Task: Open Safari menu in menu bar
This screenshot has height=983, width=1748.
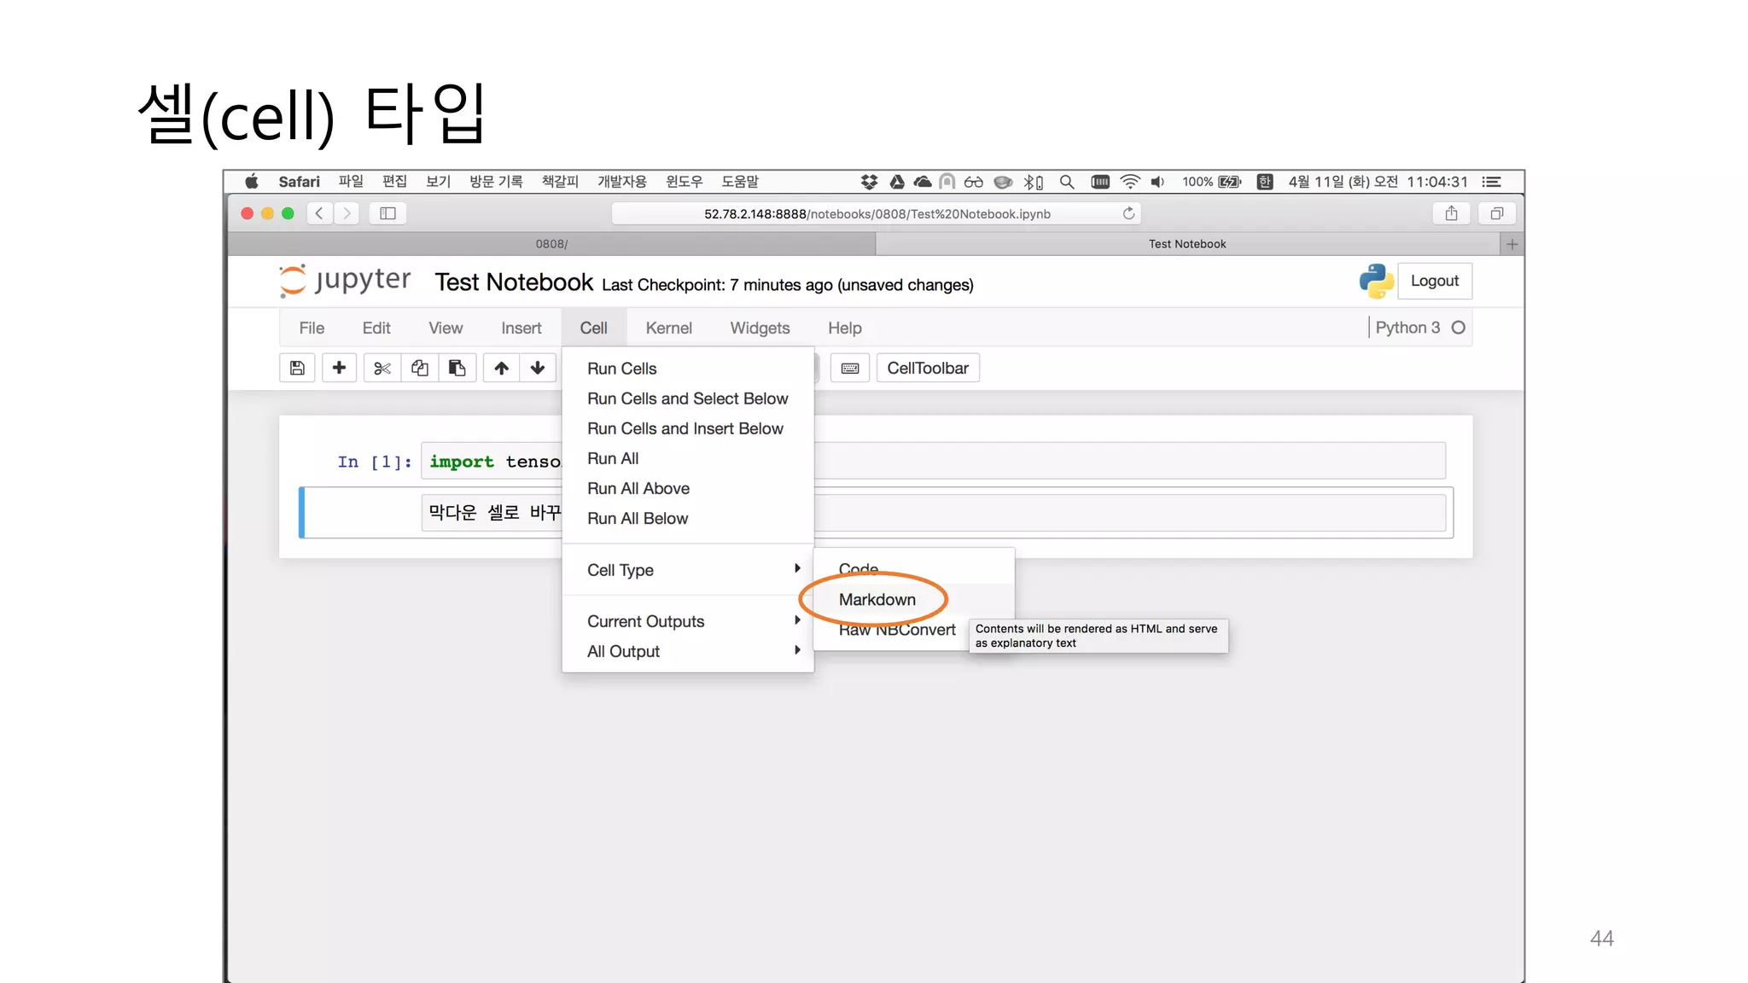Action: [299, 182]
